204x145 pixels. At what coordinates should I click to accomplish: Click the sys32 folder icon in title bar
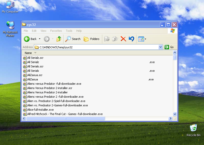(24, 24)
